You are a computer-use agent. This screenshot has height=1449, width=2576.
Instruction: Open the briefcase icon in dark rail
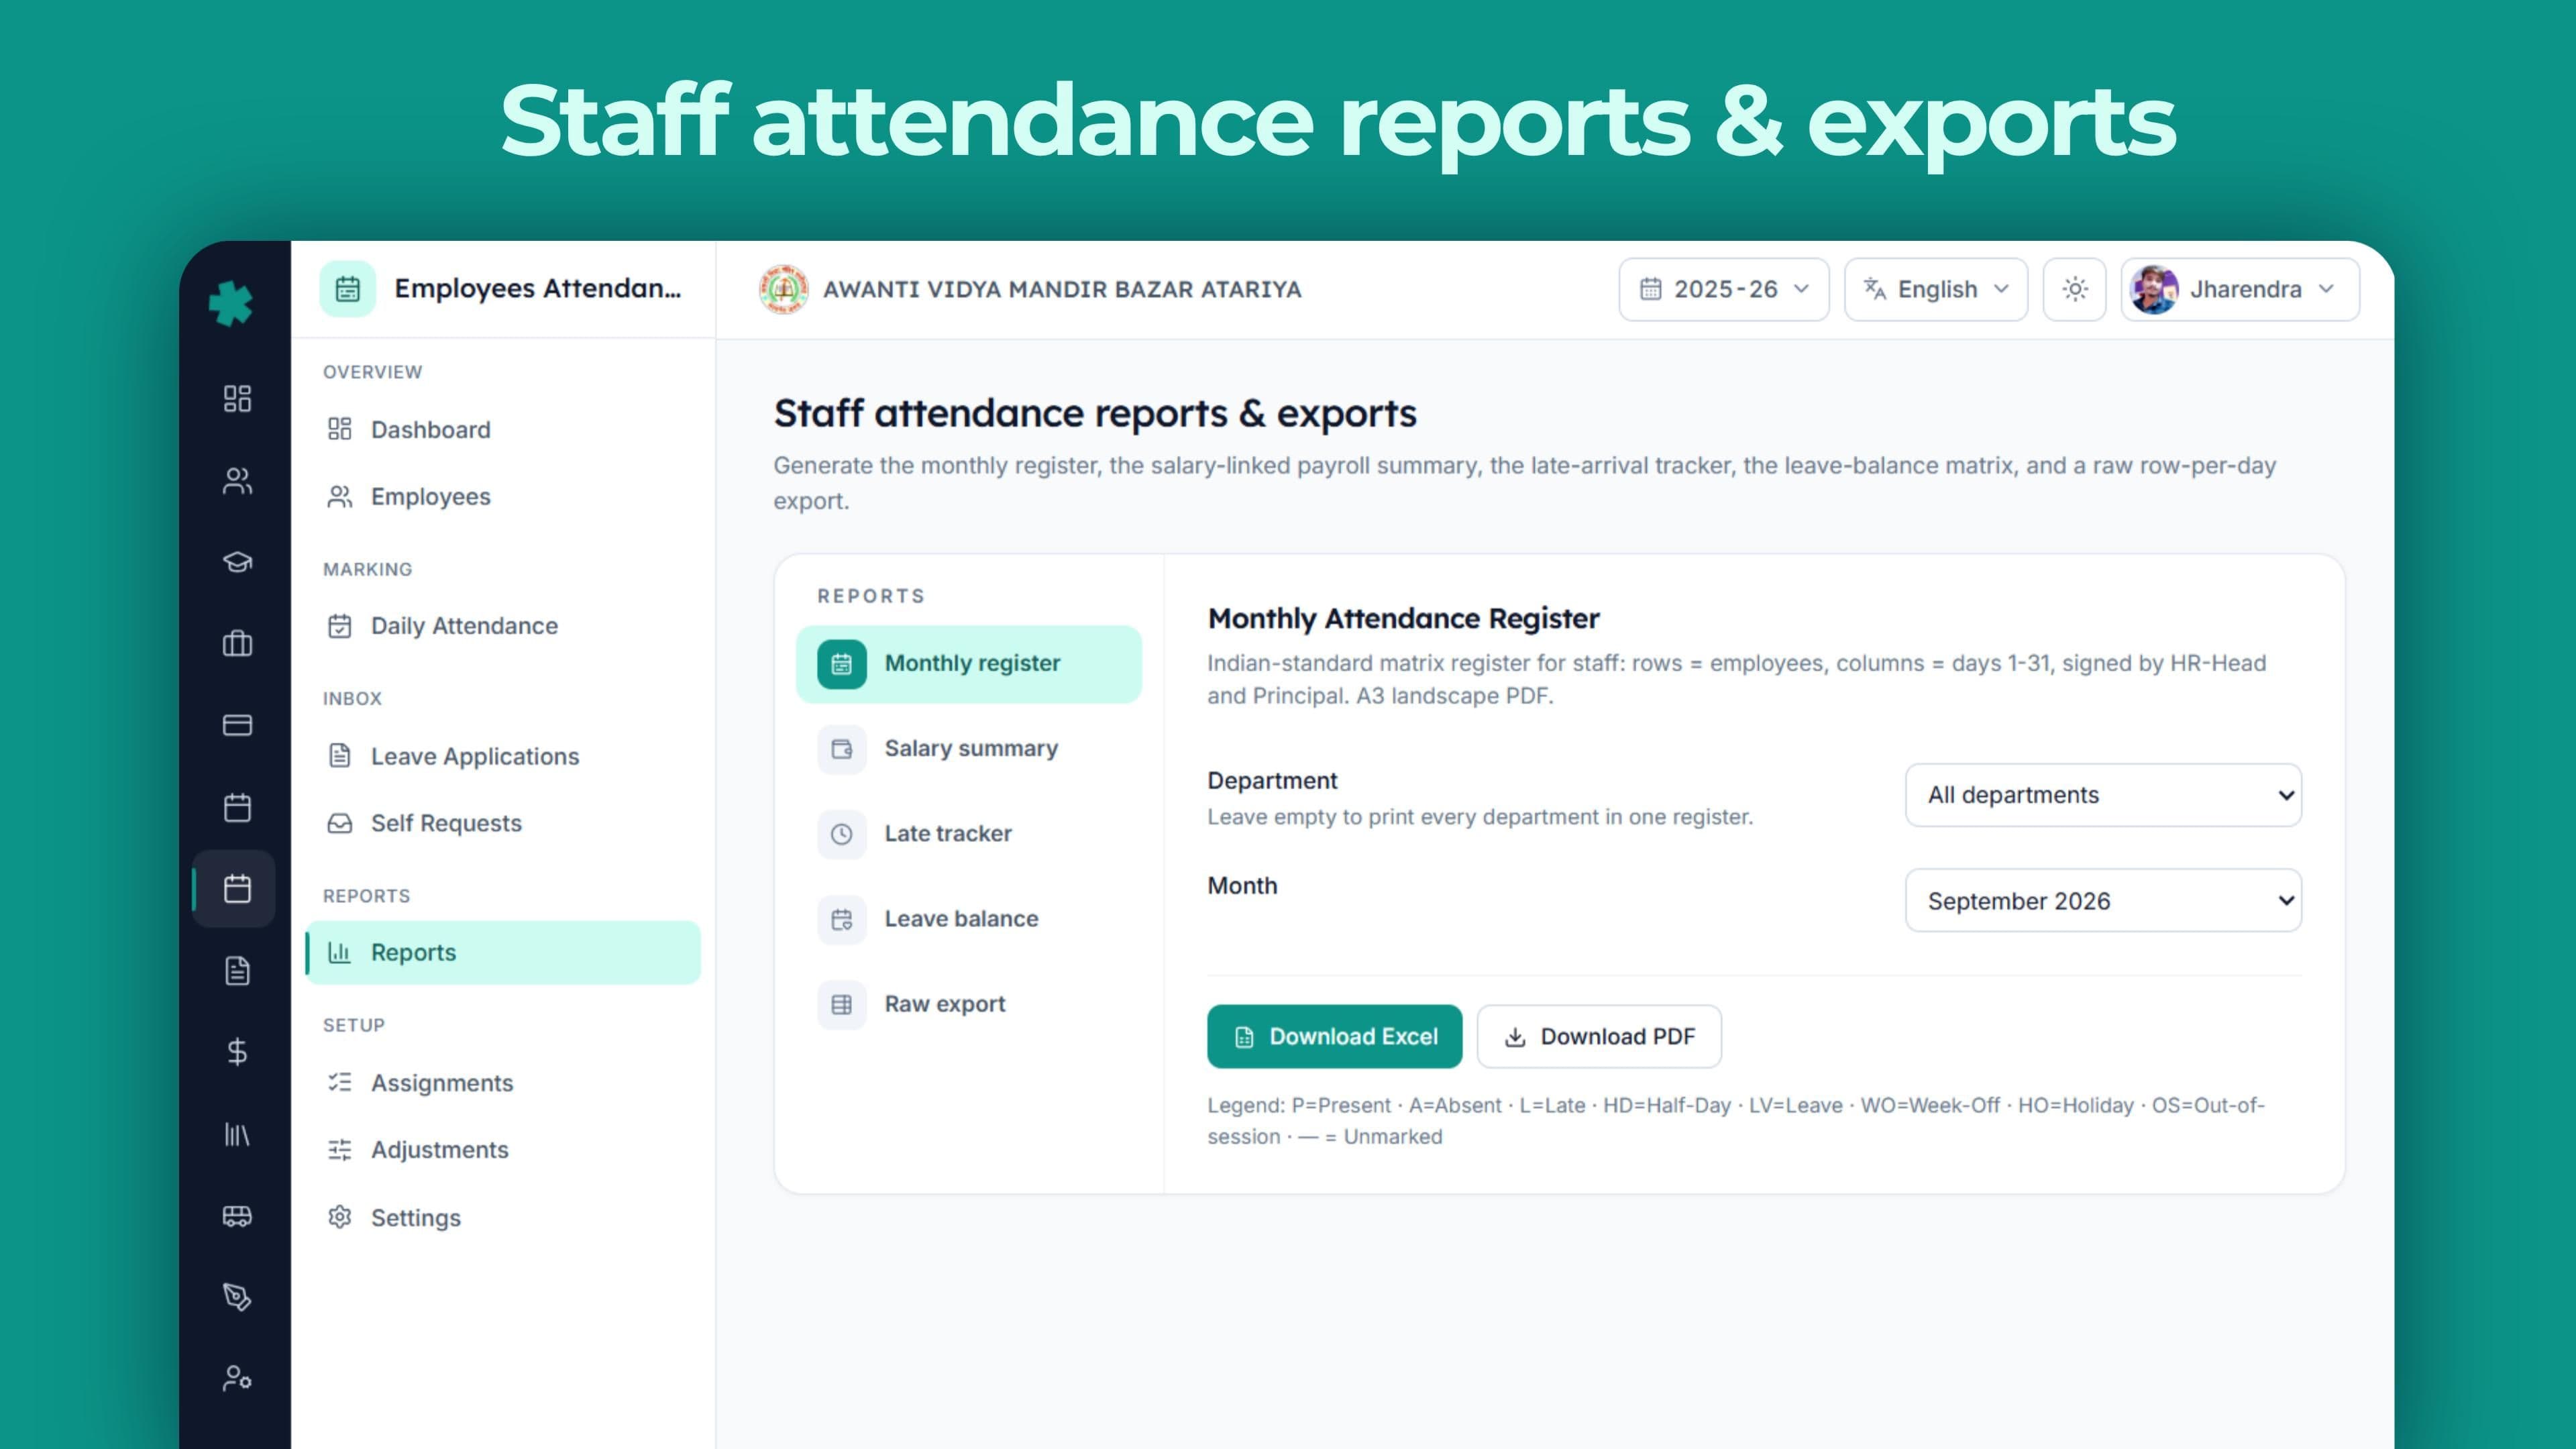tap(237, 643)
